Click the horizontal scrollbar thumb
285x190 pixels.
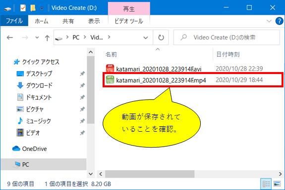pos(150,174)
